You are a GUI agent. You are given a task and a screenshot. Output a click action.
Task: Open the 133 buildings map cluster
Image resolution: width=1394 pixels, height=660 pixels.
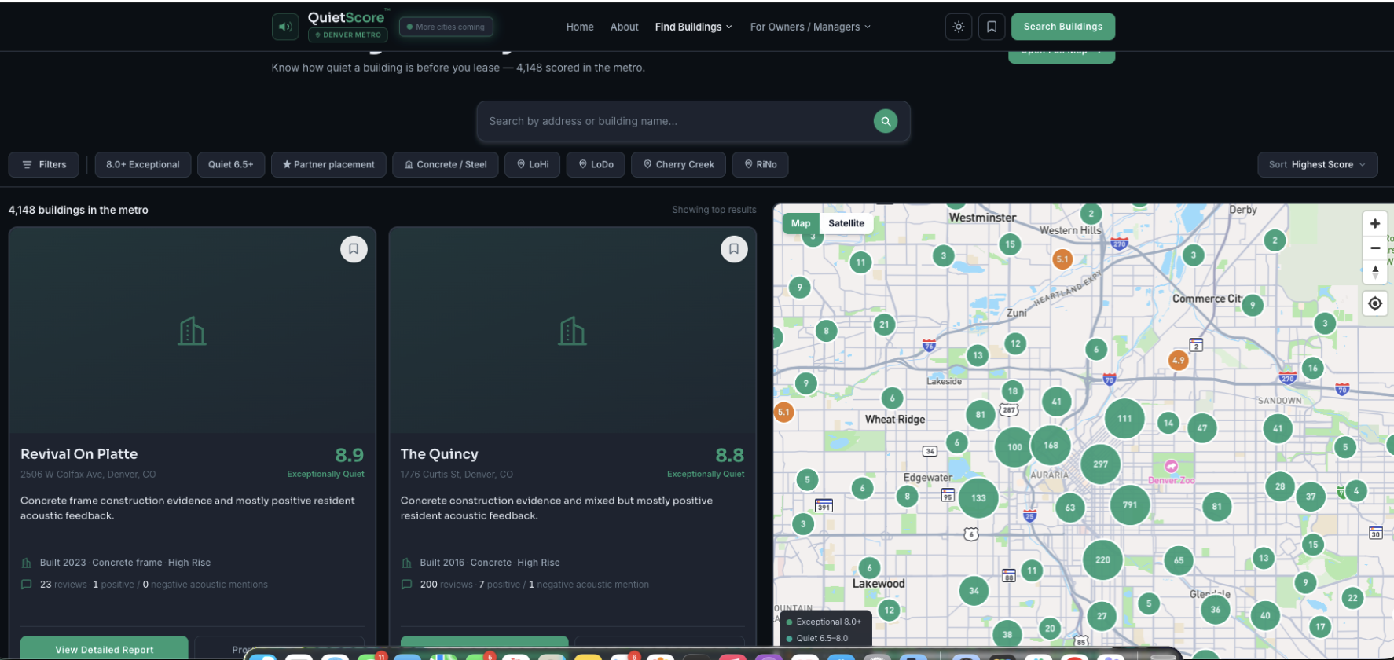pyautogui.click(x=978, y=498)
